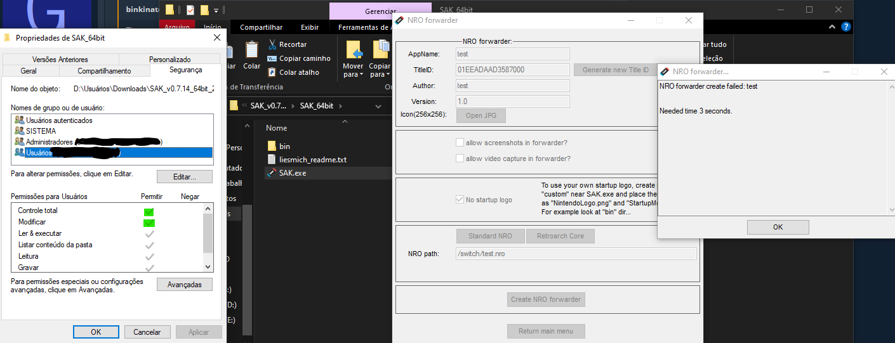
Task: Click permissions list scroll up arrow
Action: click(x=208, y=208)
